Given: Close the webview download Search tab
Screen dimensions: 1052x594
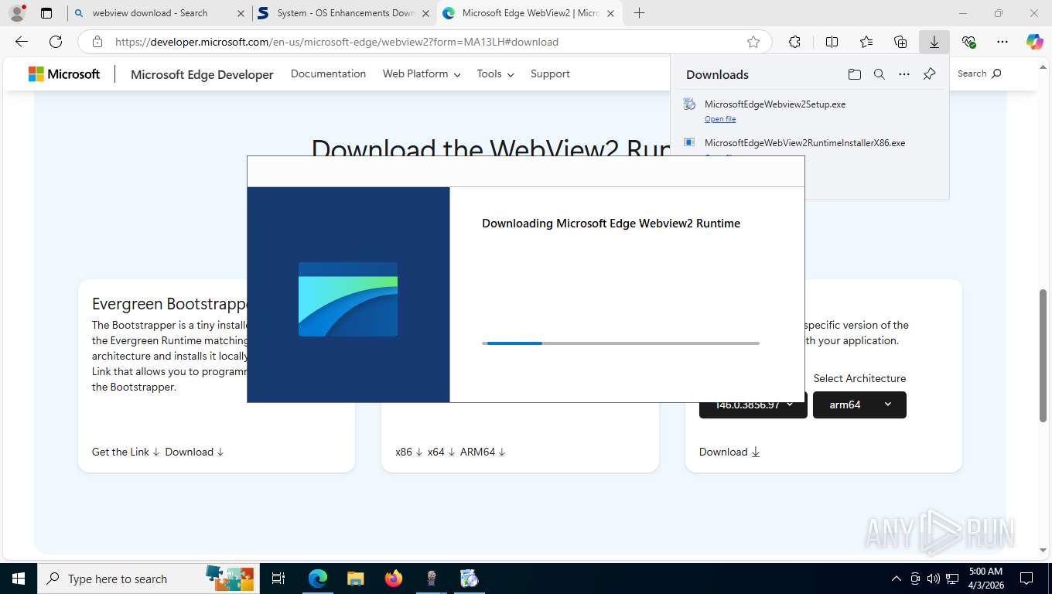Looking at the screenshot, I should (x=241, y=13).
